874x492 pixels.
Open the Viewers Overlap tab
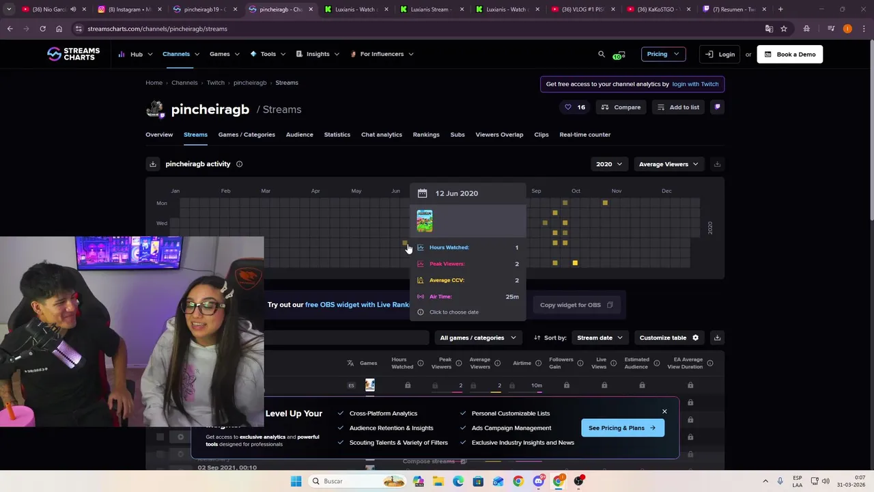tap(499, 135)
